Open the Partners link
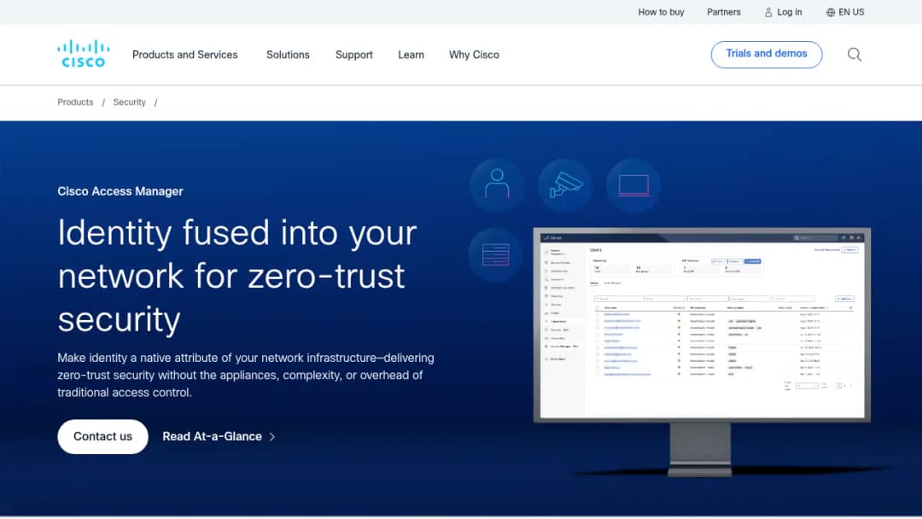Image resolution: width=922 pixels, height=519 pixels. [x=724, y=12]
